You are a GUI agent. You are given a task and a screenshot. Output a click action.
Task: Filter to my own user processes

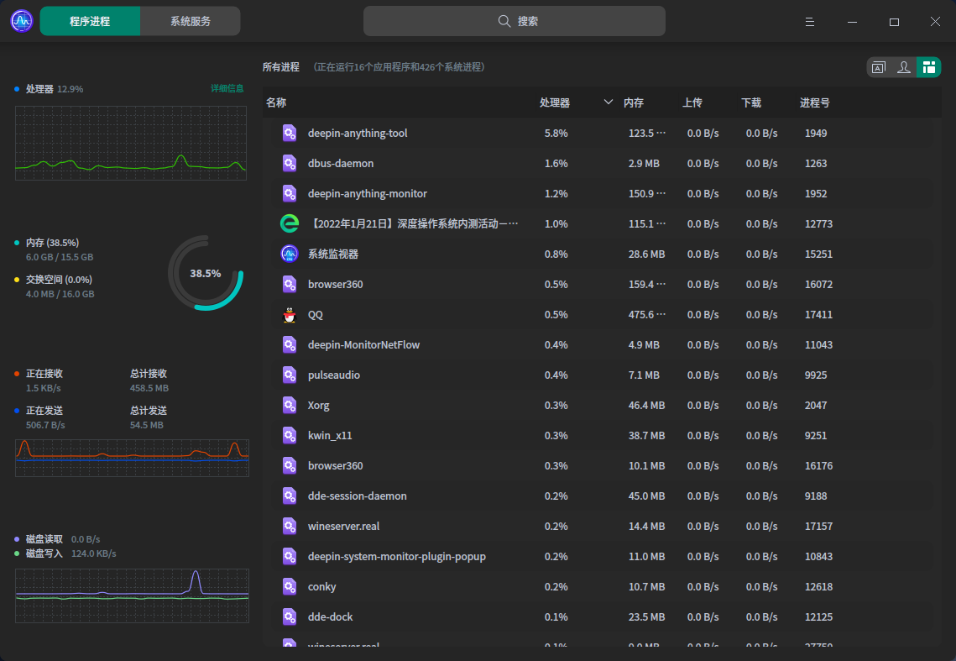click(903, 68)
